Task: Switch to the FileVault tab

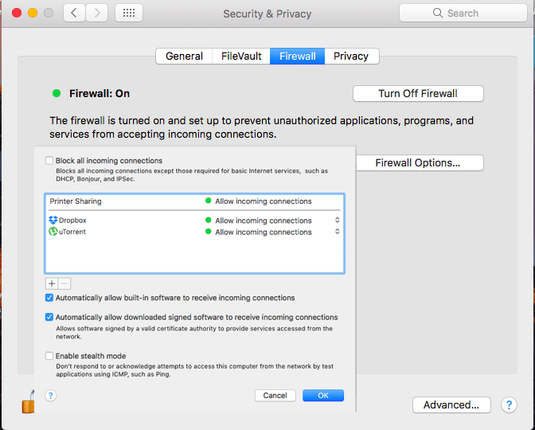Action: click(x=241, y=56)
